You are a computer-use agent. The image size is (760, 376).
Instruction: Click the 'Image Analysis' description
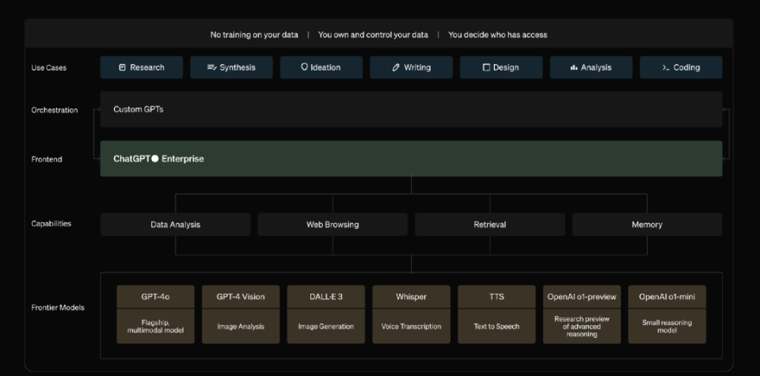point(241,327)
